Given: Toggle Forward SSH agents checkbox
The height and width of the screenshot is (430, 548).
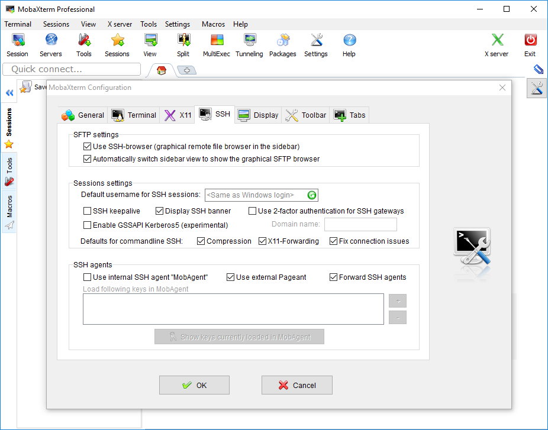Looking at the screenshot, I should [333, 277].
